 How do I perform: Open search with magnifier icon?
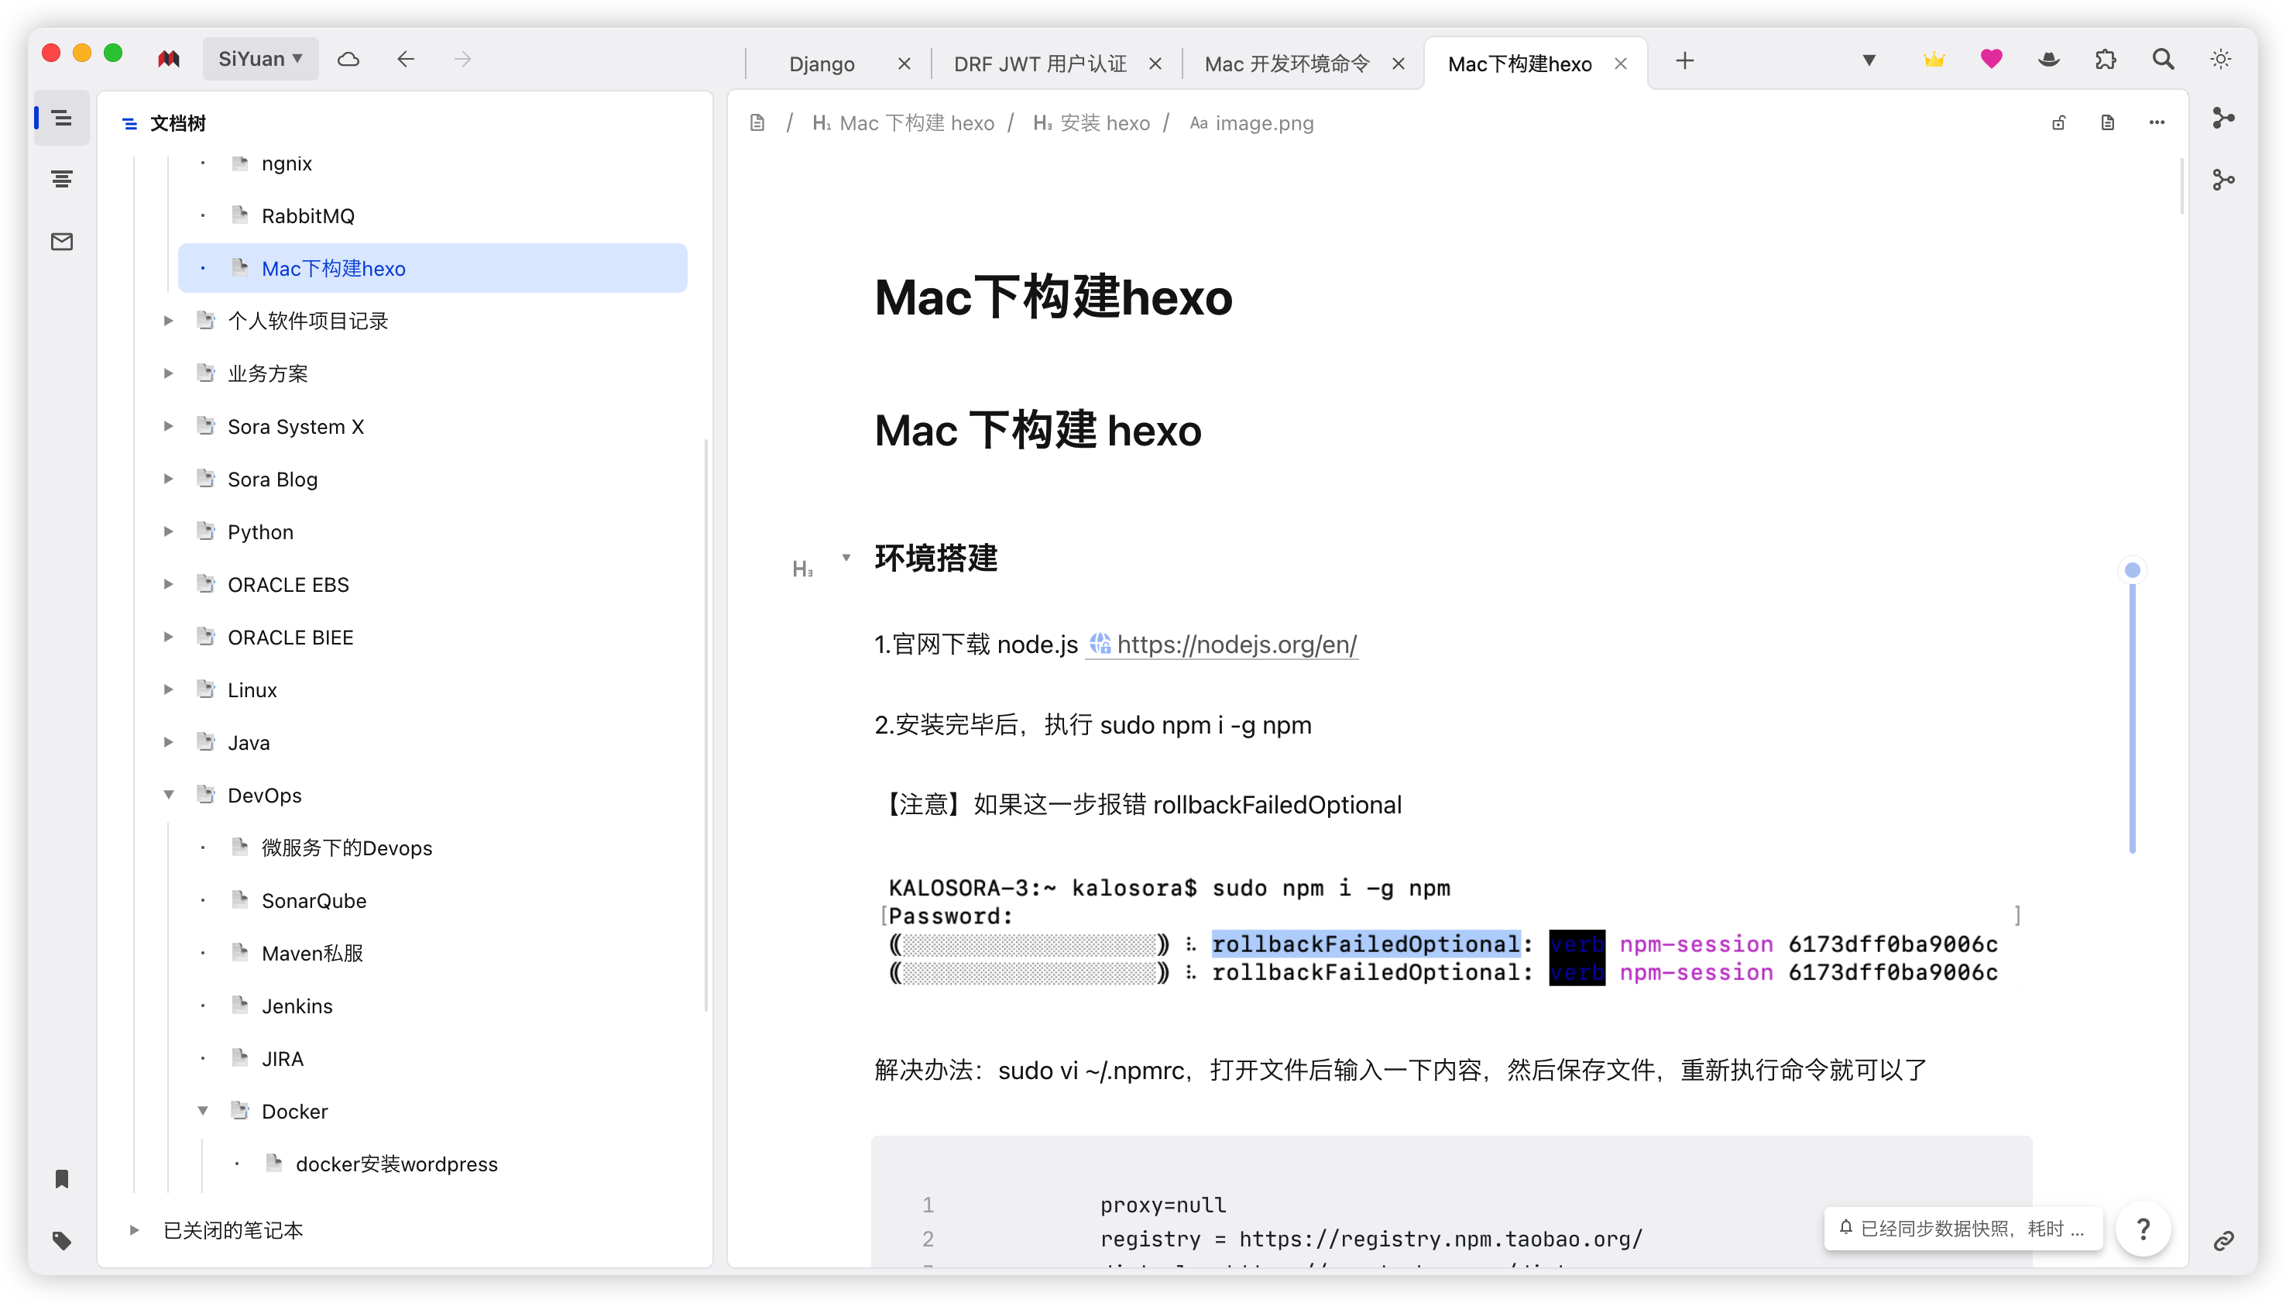pyautogui.click(x=2163, y=59)
